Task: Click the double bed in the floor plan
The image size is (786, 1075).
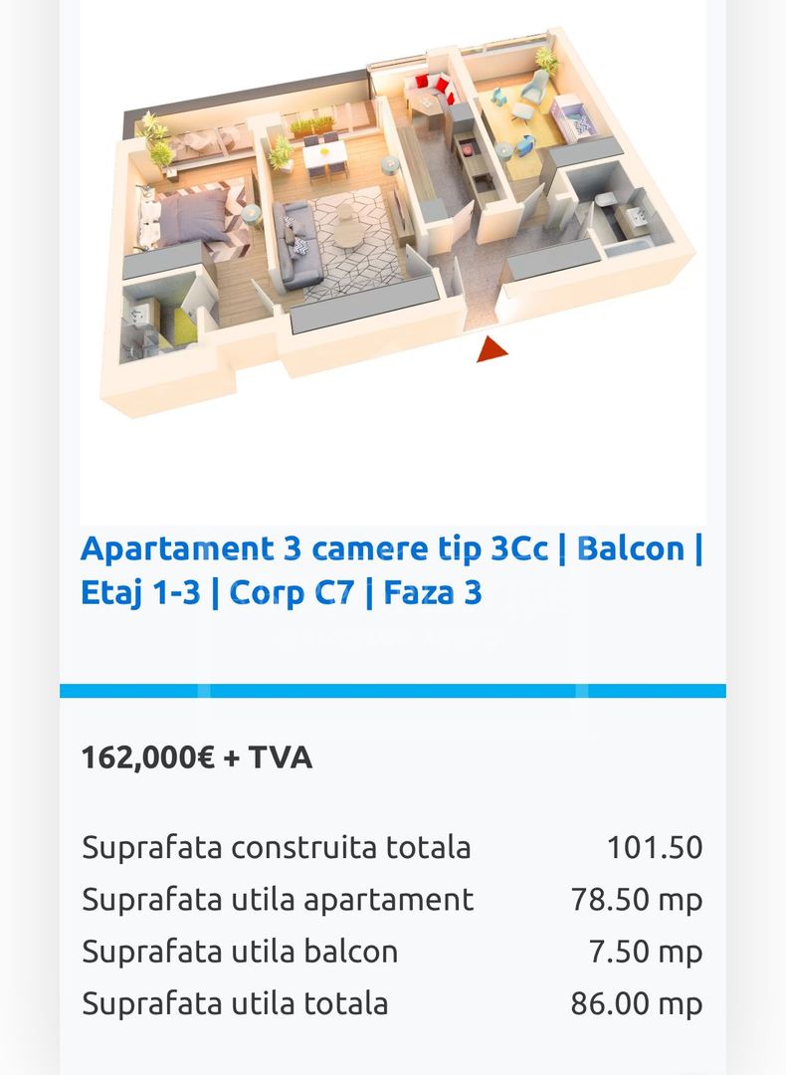Action: click(x=192, y=214)
